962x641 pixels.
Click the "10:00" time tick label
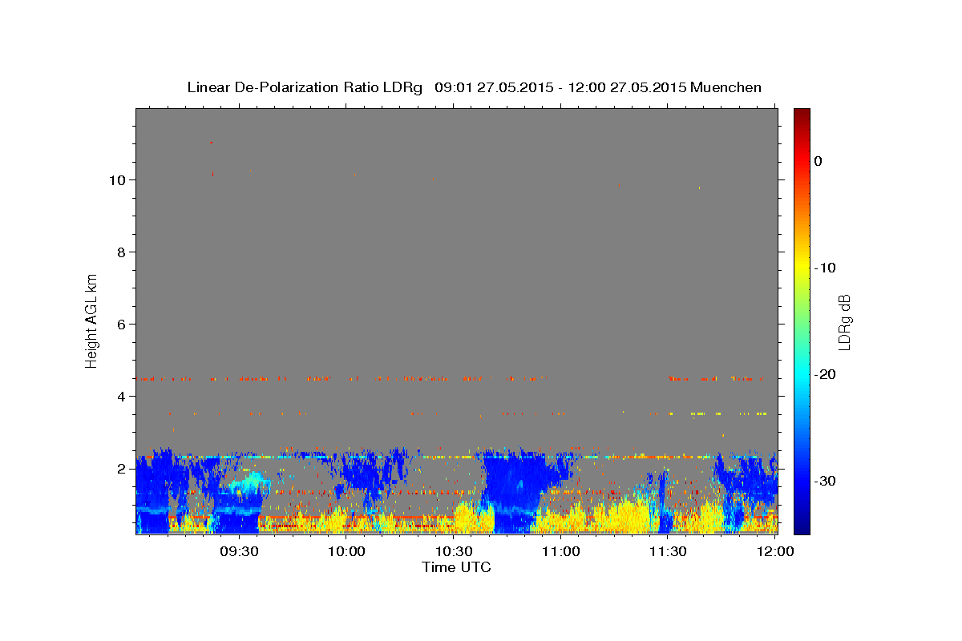coord(346,551)
